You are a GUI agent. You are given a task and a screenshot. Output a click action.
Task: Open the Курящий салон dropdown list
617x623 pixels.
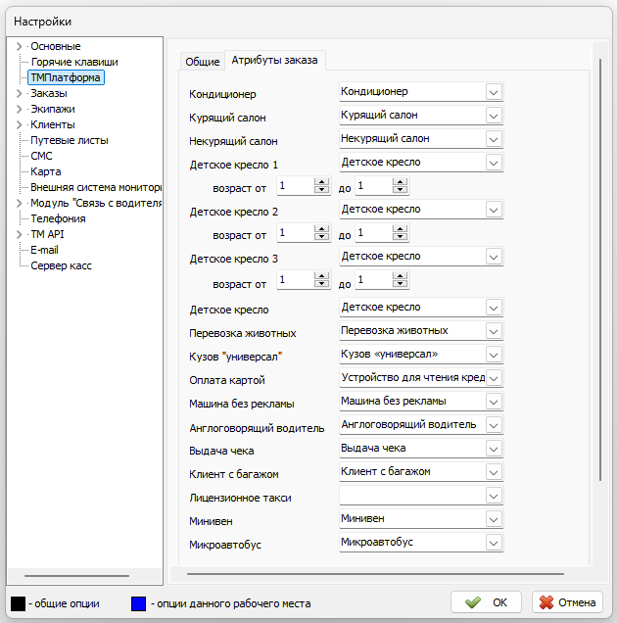494,116
